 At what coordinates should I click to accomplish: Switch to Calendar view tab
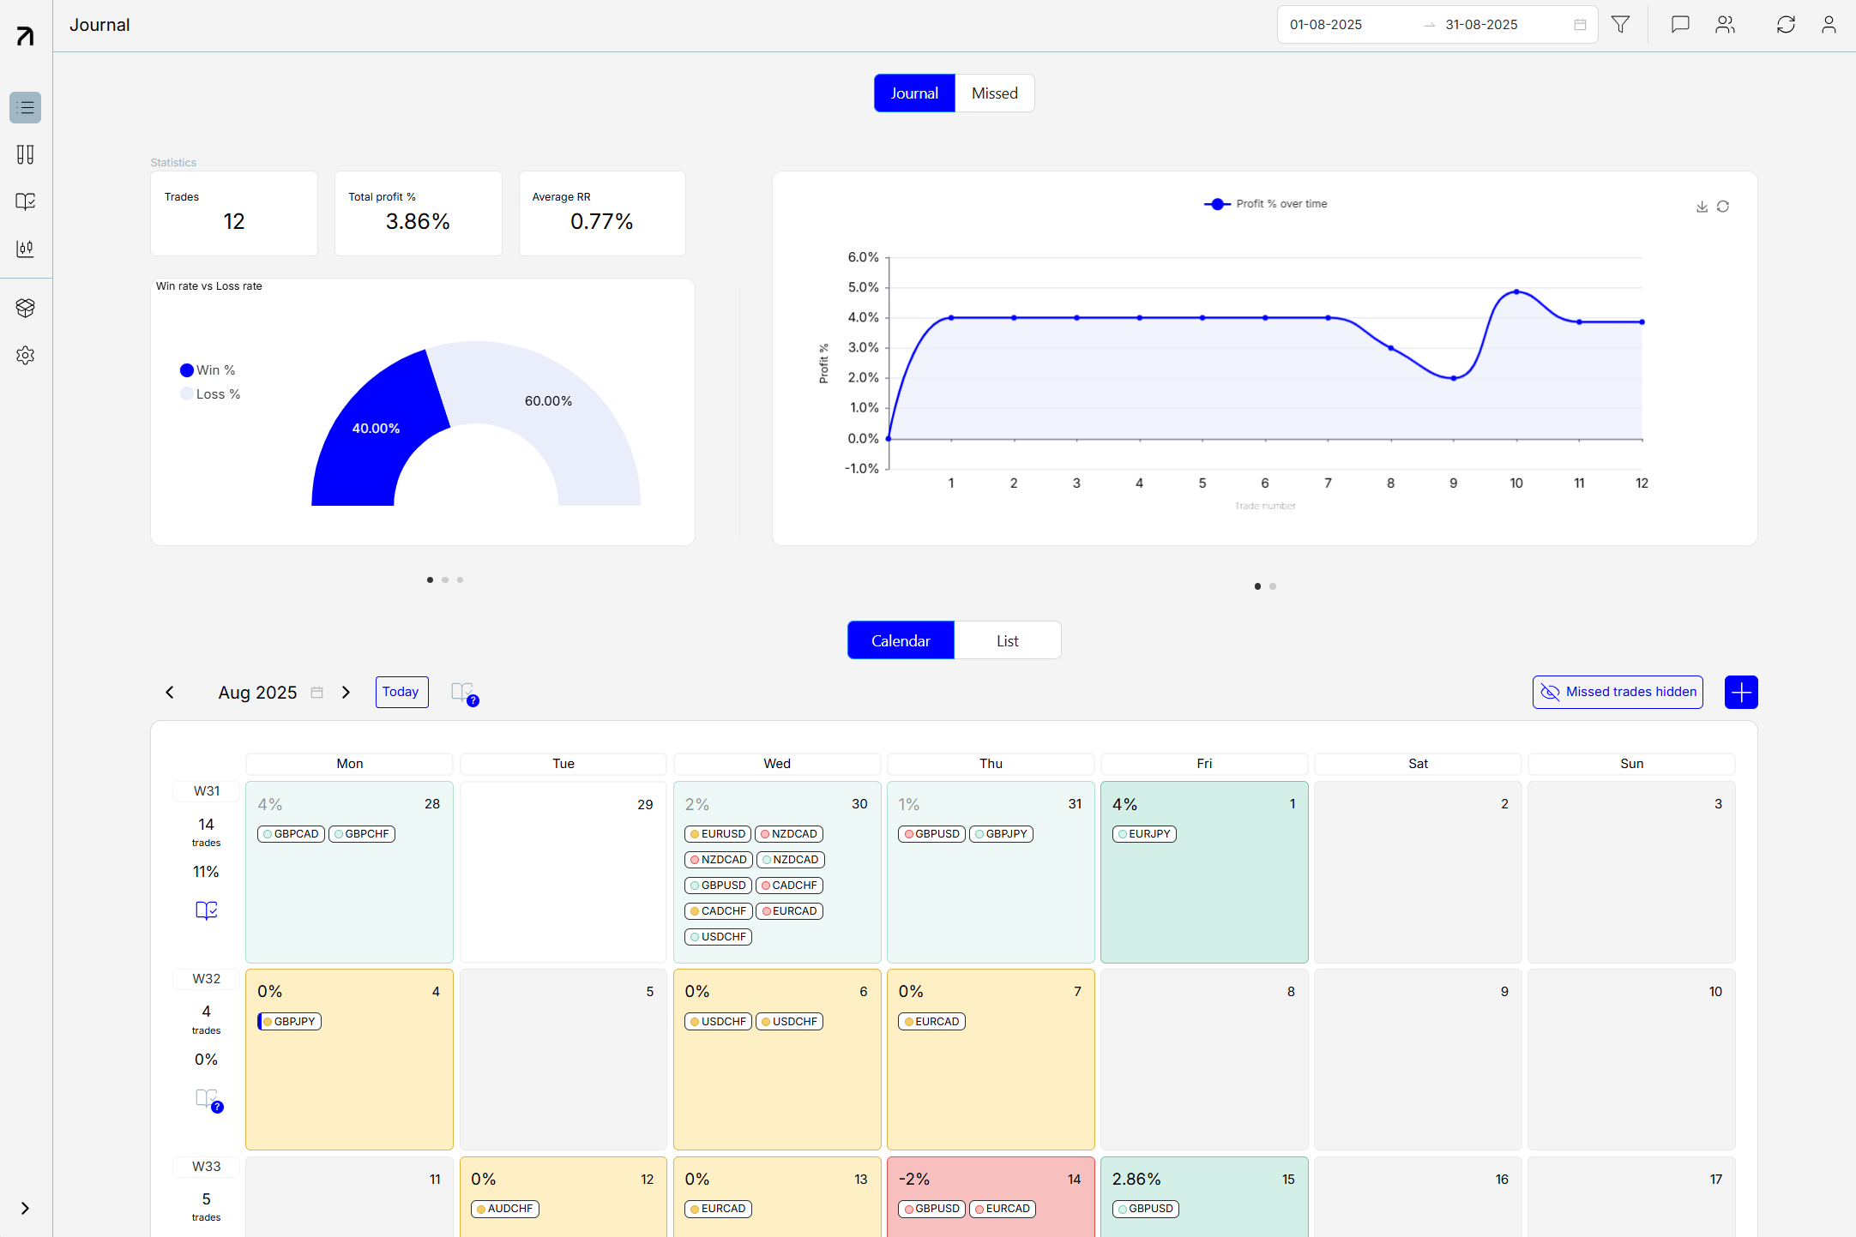click(901, 640)
